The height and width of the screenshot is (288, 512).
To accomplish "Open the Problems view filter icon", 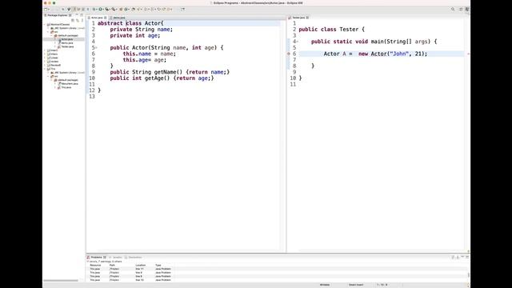I will coord(453,258).
